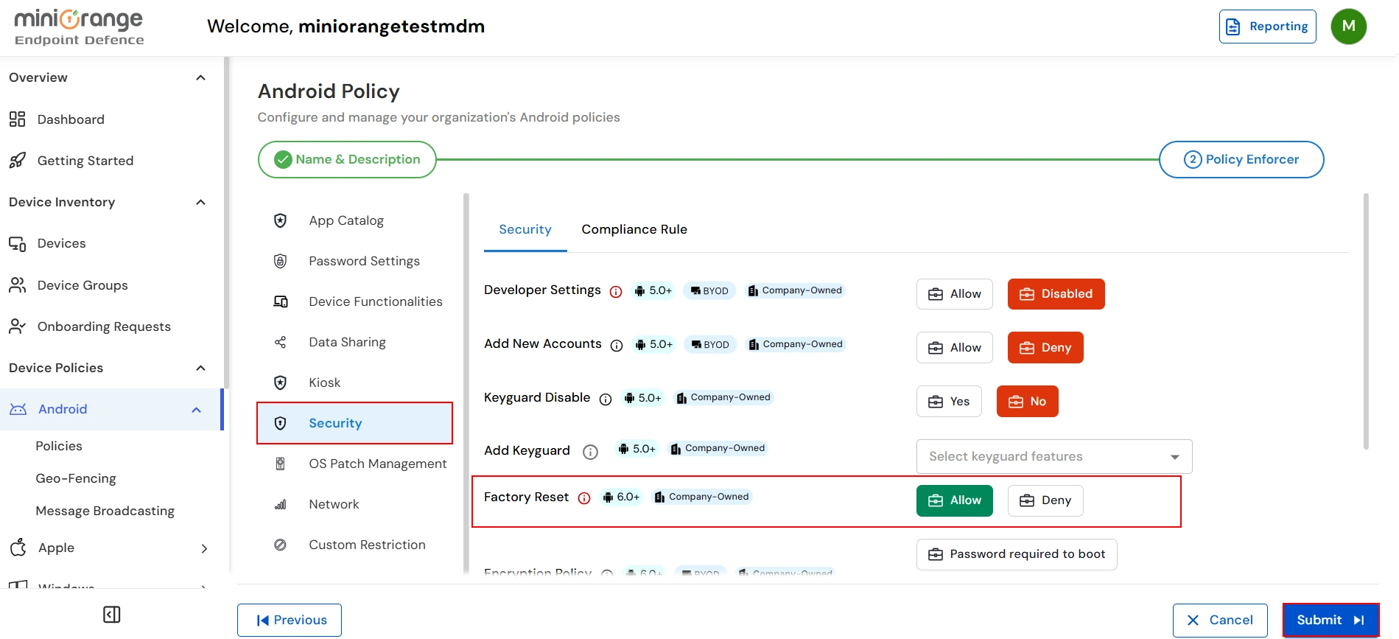
Task: Click the policy settings vertical scrollbar
Action: click(x=1366, y=321)
